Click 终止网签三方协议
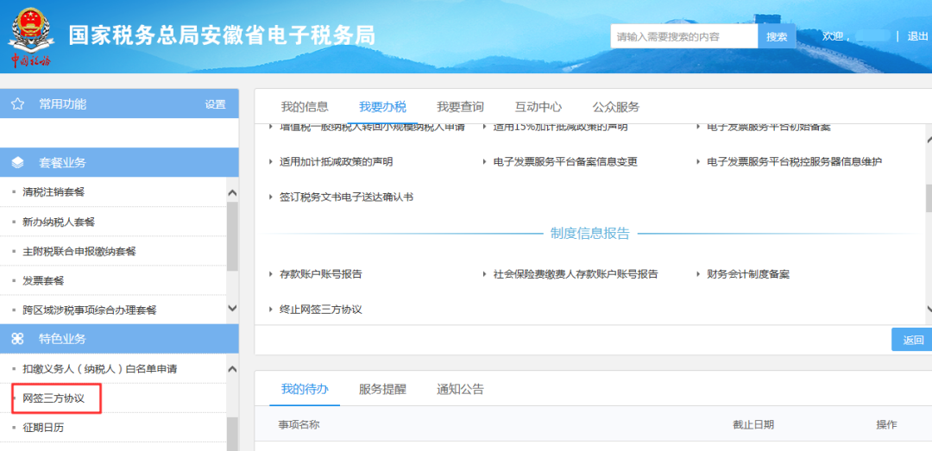 coord(320,310)
